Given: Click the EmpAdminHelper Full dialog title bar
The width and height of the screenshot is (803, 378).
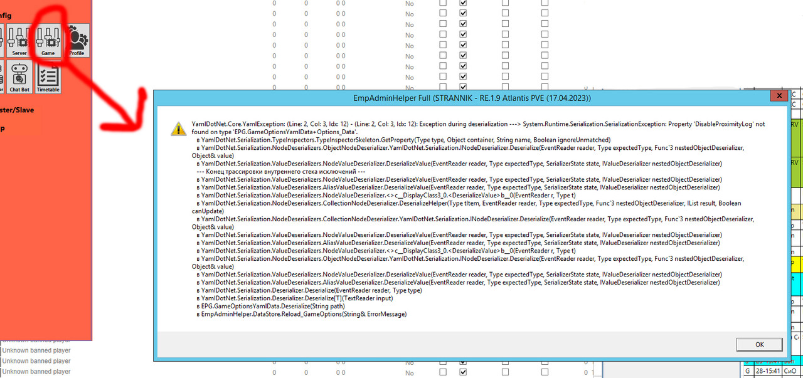Looking at the screenshot, I should pos(471,98).
